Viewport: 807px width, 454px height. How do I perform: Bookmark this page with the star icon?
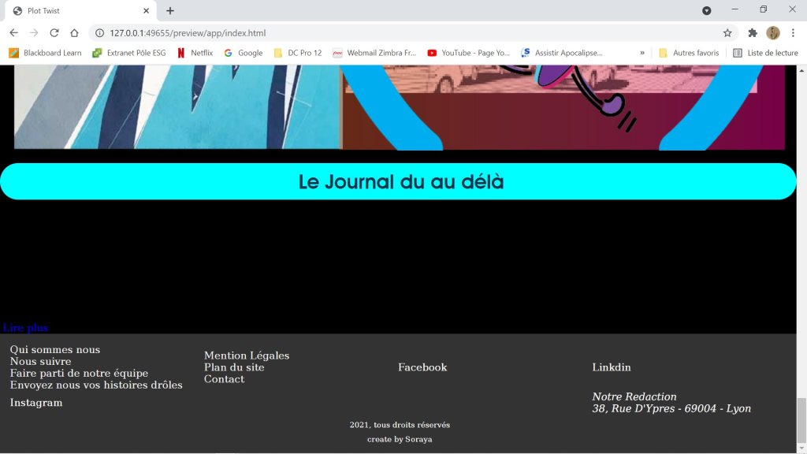[727, 33]
